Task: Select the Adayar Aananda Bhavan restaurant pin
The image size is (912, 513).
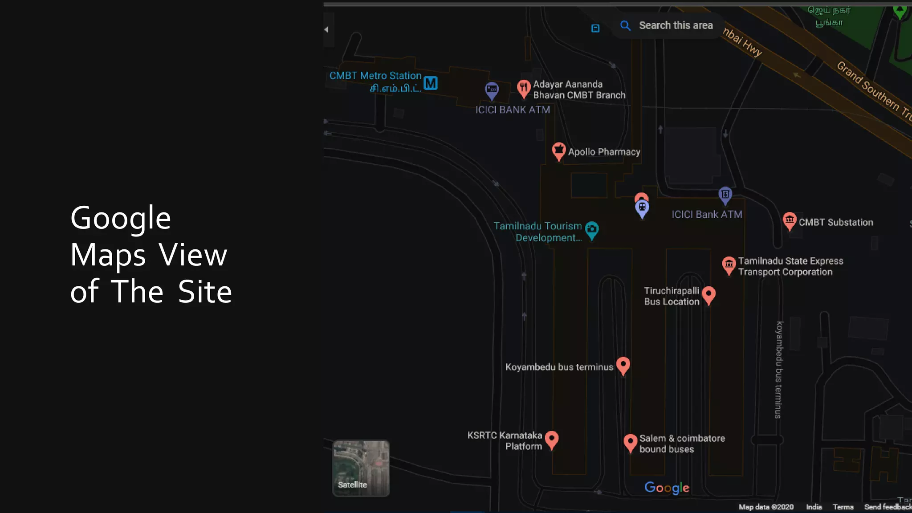Action: [x=524, y=88]
